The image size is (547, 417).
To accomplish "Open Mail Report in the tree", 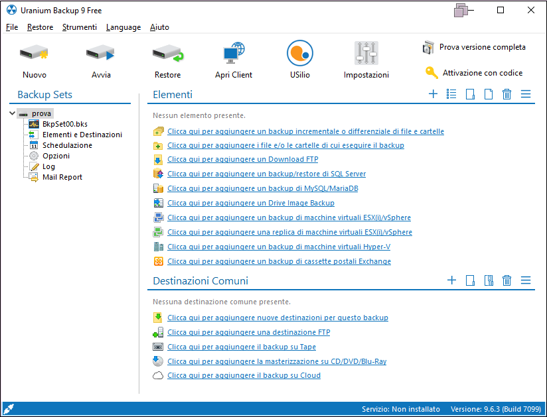I will click(62, 177).
